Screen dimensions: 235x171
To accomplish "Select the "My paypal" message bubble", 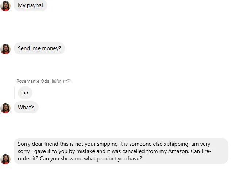I will point(30,5).
